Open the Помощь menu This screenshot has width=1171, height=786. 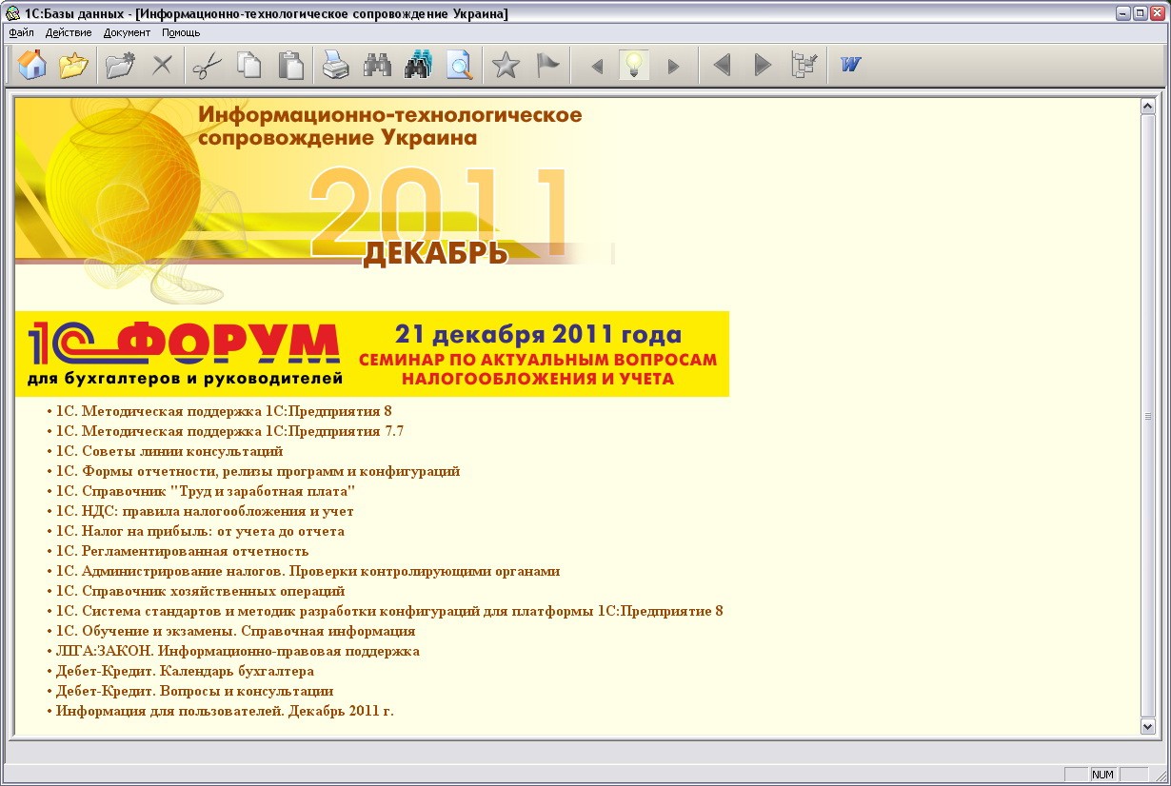[181, 32]
